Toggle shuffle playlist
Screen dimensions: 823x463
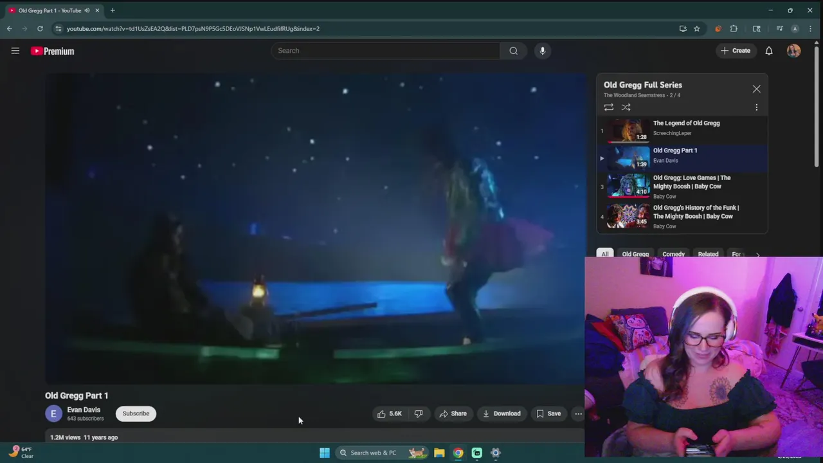(626, 107)
